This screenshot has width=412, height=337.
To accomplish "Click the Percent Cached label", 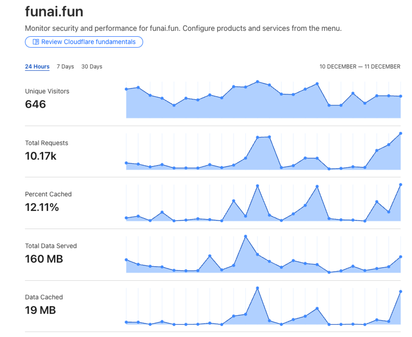I will coord(48,194).
